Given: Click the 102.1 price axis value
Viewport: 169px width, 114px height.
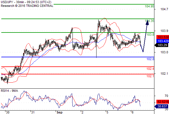Looking at the screenshot, I should pos(164,74).
